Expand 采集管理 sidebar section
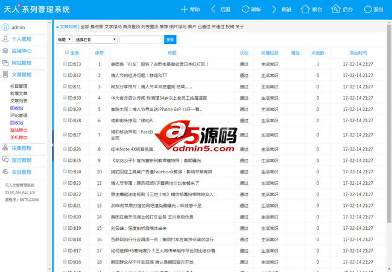Screen dimensions: 392x272 [22, 148]
